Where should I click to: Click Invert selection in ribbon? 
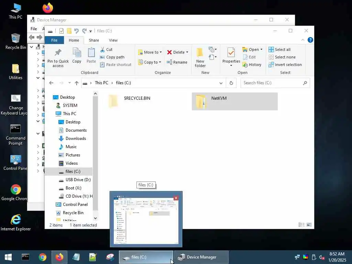click(285, 65)
